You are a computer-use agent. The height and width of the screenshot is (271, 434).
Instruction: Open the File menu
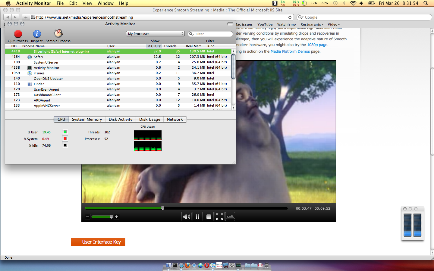[x=60, y=3]
